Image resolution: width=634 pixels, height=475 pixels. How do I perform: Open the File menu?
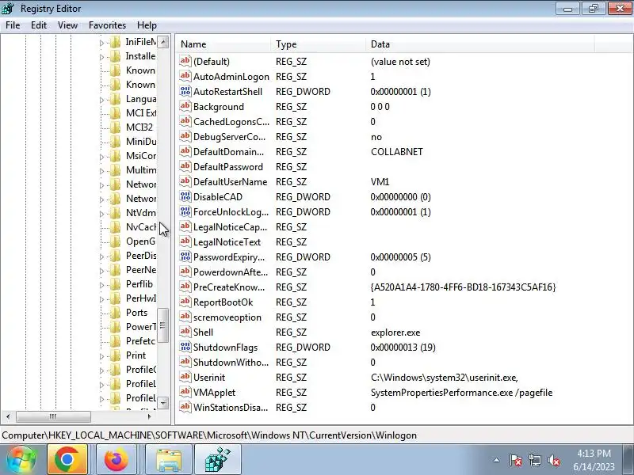[x=13, y=25]
